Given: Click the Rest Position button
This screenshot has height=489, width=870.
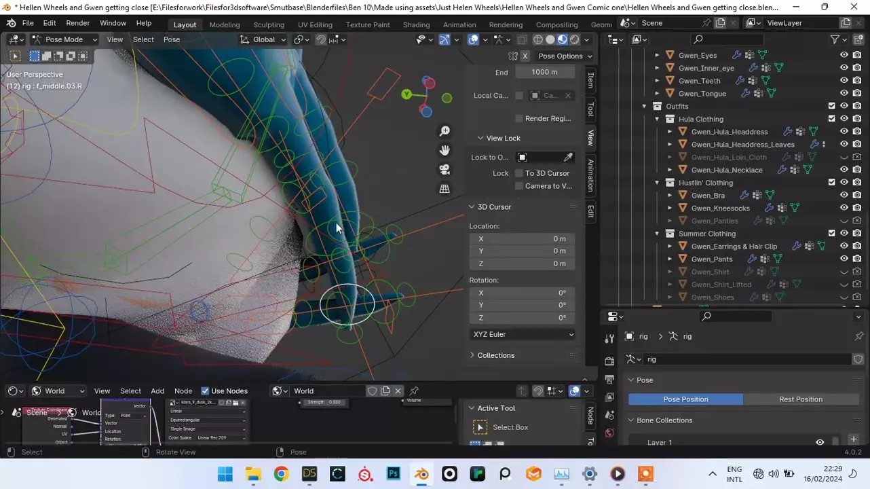Looking at the screenshot, I should pos(800,399).
